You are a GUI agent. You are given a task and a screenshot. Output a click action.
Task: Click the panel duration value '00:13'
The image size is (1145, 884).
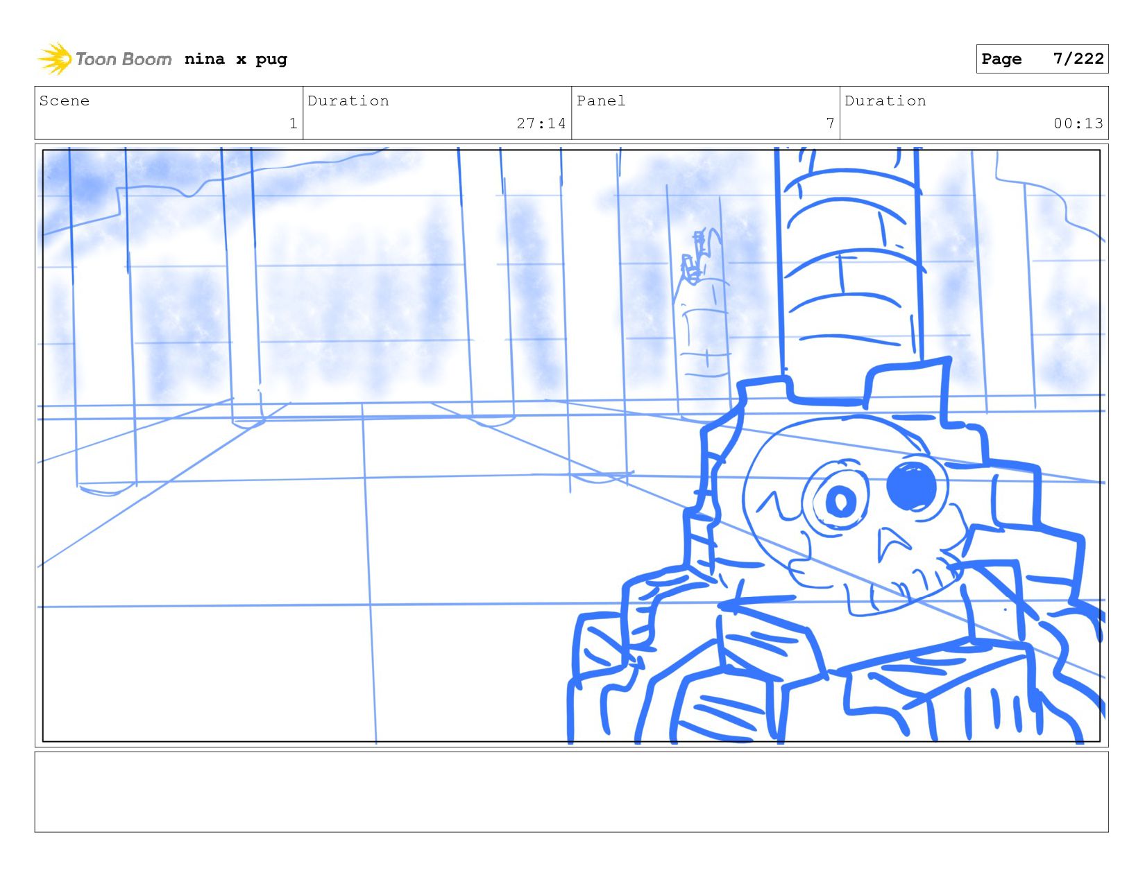1078,123
